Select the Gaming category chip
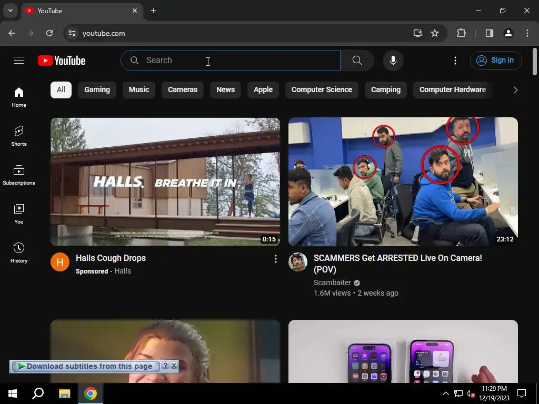539x404 pixels. point(97,89)
